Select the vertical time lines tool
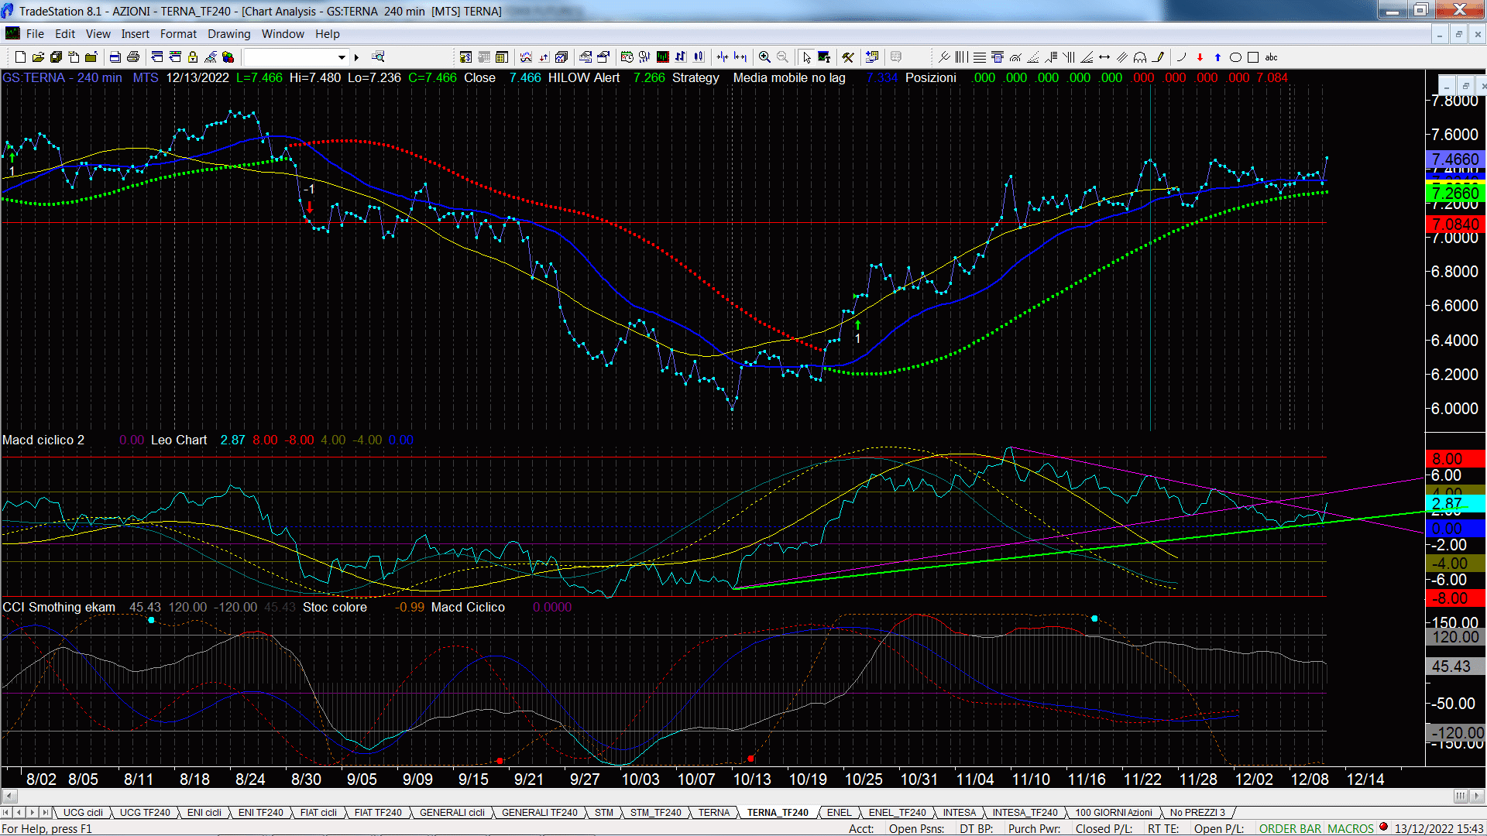This screenshot has width=1487, height=836. [x=961, y=57]
